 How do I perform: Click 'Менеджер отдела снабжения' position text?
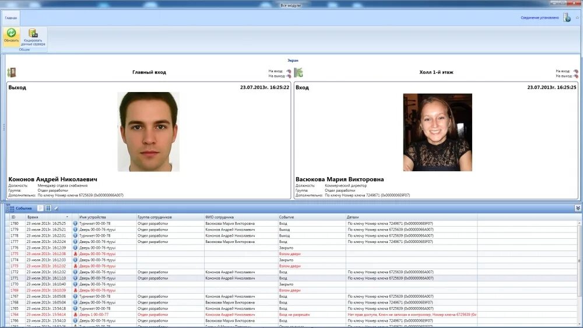62,185
